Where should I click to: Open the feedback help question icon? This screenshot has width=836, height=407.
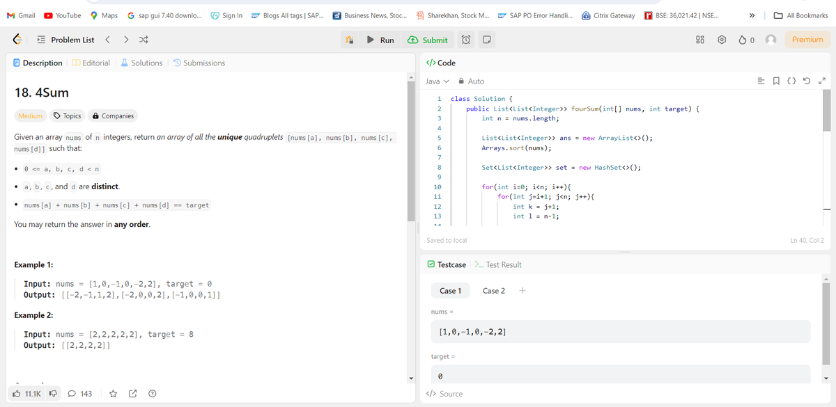[152, 394]
